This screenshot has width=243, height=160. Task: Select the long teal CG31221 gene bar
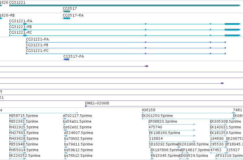click(x=125, y=5)
